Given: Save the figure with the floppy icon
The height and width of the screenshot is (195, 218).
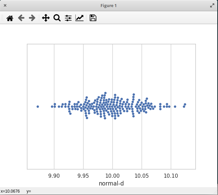Looking at the screenshot, I should (93, 18).
